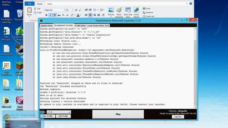This screenshot has width=228, height=128.
Task: Toggle italic formatting in WordPad
Action: [x=51, y=15]
